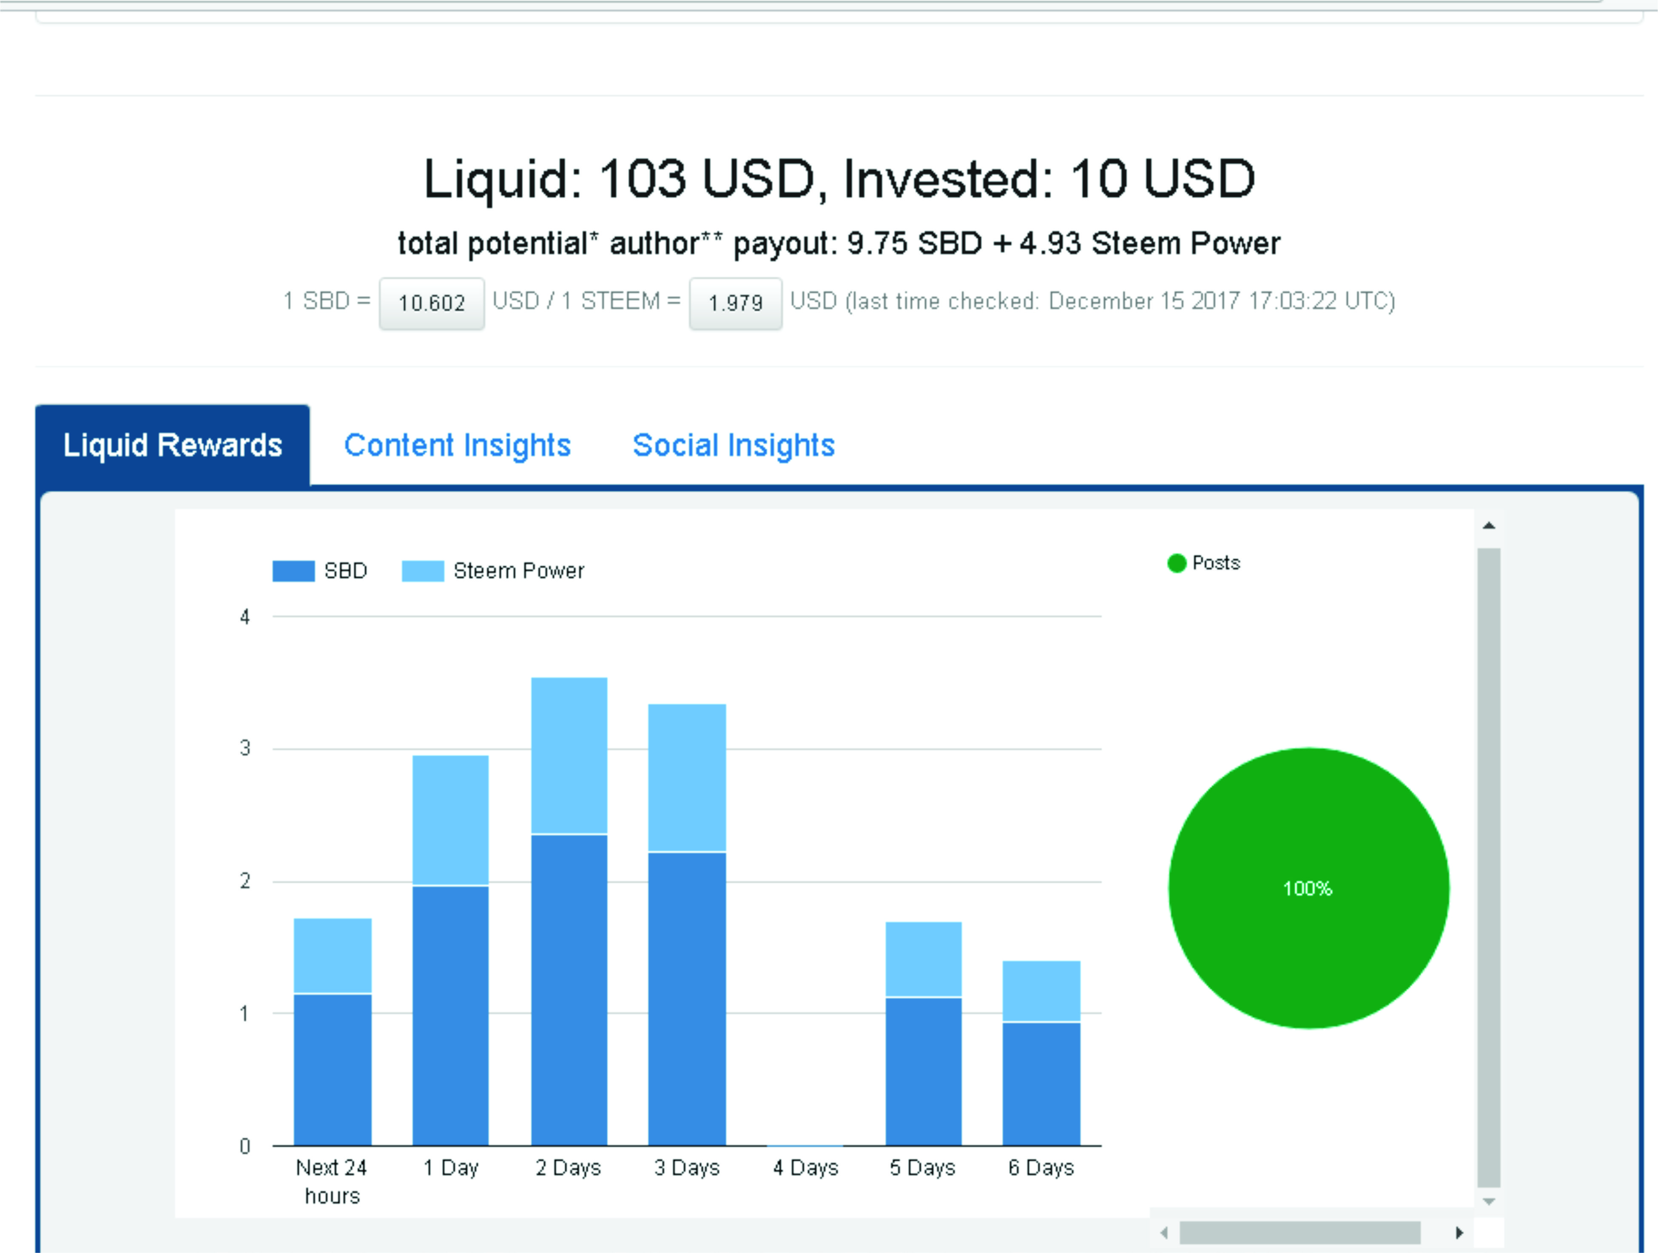1658x1253 pixels.
Task: Click the vertical scrollbar thumb
Action: pos(1489,868)
